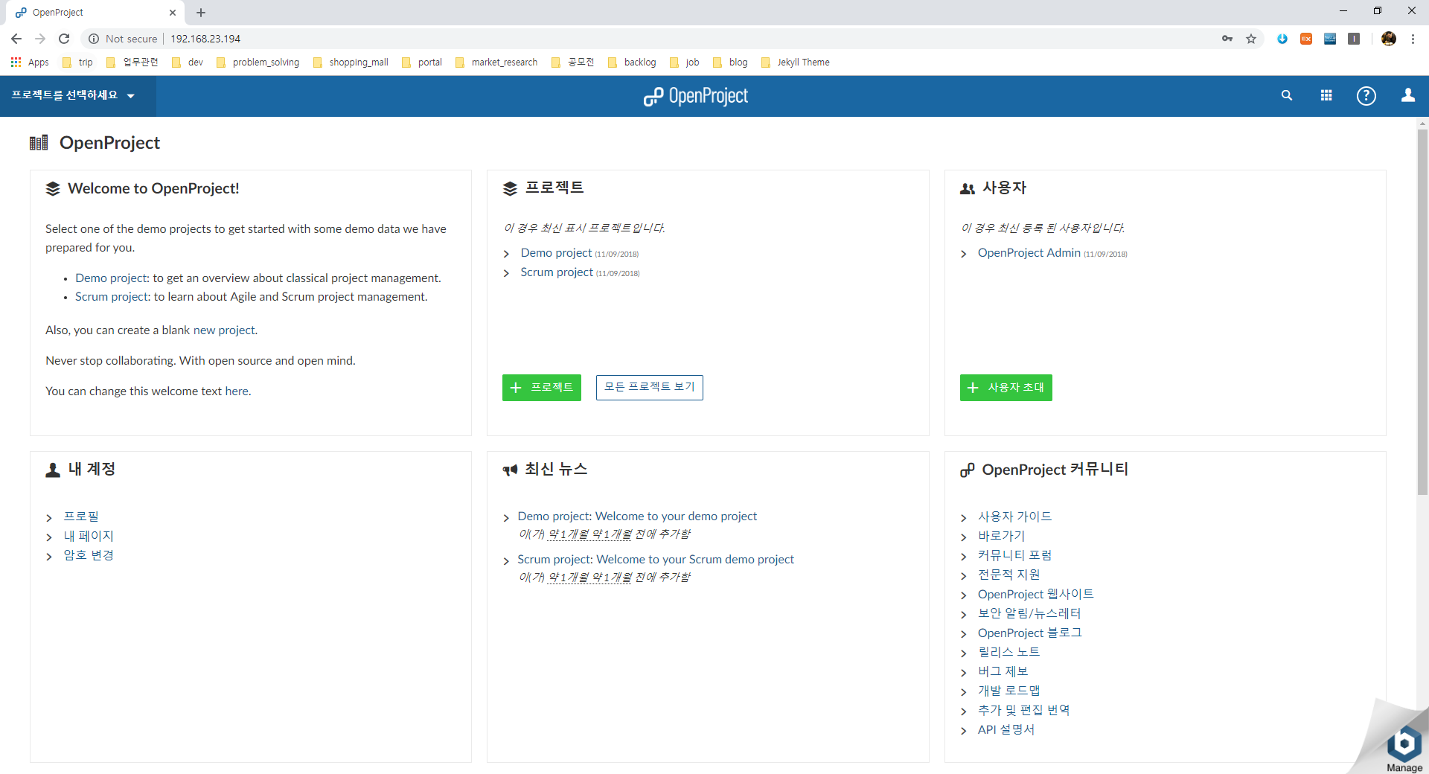Open OpenProject 블로그 link
Screen dimensions: 1429x774
tap(1030, 633)
